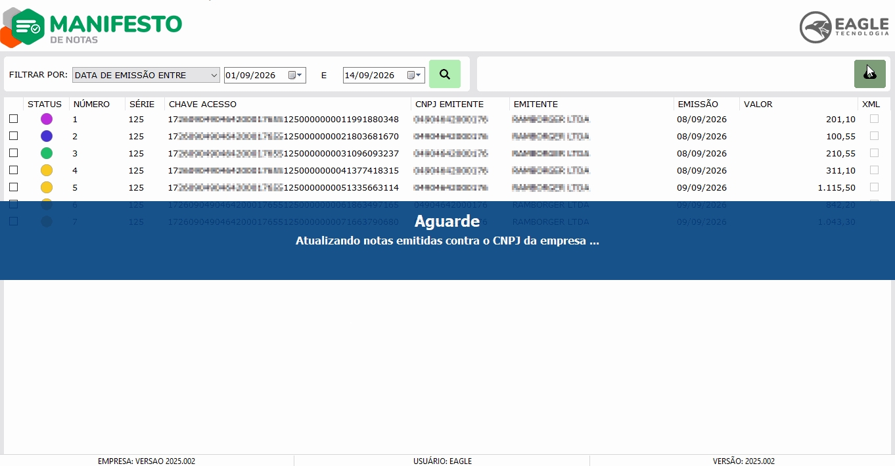
Task: Open the calendar picker for date 01/09/2026
Action: (296, 75)
